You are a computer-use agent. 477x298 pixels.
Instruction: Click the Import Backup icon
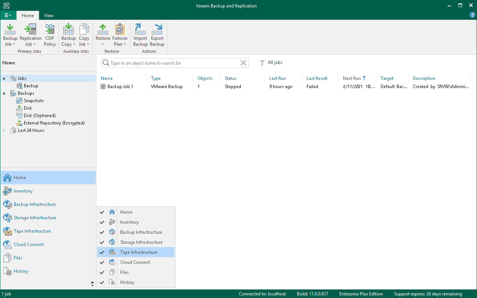140,35
